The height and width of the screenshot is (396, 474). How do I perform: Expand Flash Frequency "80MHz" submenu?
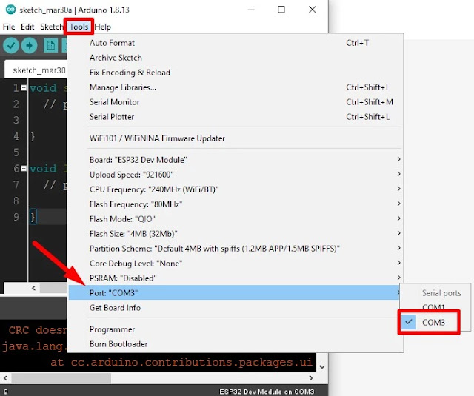[236, 204]
